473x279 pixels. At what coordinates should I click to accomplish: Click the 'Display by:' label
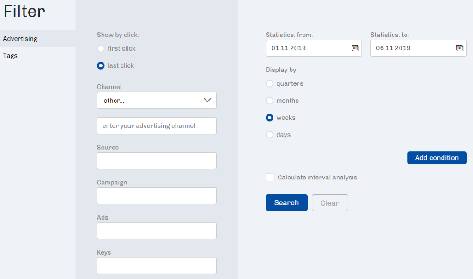coord(281,70)
